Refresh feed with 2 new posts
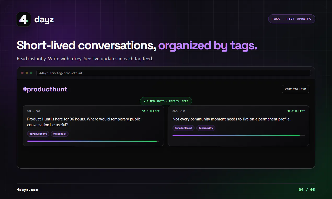Viewport: 332px width, 199px height. 166,101
